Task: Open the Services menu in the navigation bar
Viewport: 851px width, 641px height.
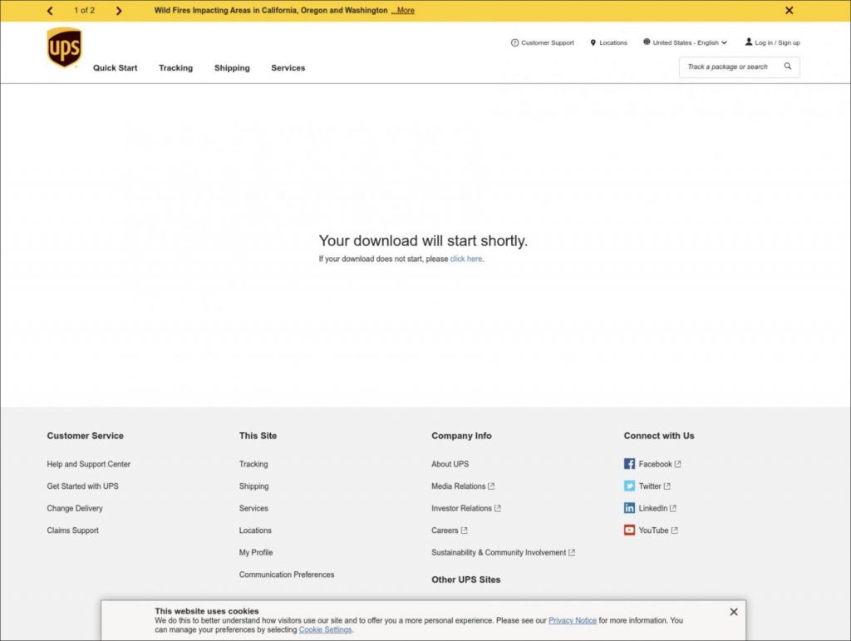Action: tap(288, 68)
